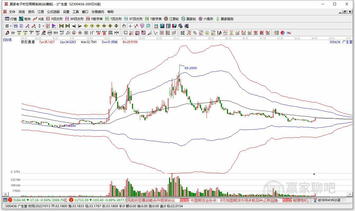Screen dimensions: 355x211
Task: Open the 9T四方形 tool
Action: pos(133,19)
